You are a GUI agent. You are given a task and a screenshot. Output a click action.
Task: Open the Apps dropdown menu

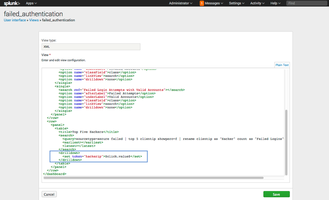pyautogui.click(x=31, y=3)
